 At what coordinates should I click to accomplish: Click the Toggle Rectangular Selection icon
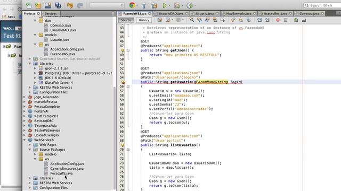click(223, 20)
